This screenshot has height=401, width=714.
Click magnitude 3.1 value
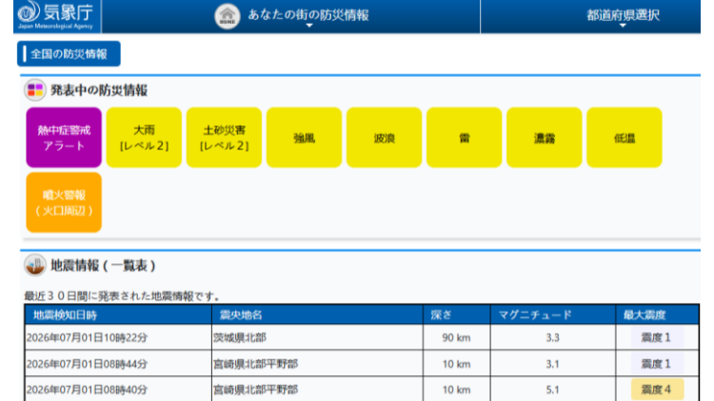pos(552,364)
